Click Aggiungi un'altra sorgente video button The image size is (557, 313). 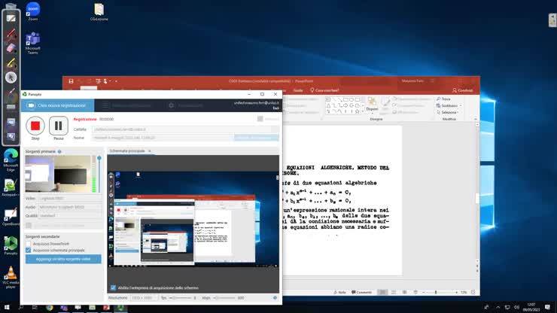[63, 259]
